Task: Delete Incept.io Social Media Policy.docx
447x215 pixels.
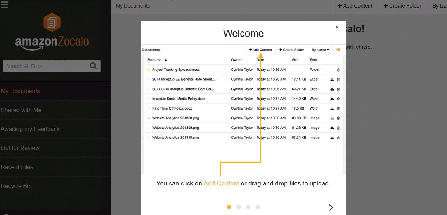Action: (x=338, y=99)
